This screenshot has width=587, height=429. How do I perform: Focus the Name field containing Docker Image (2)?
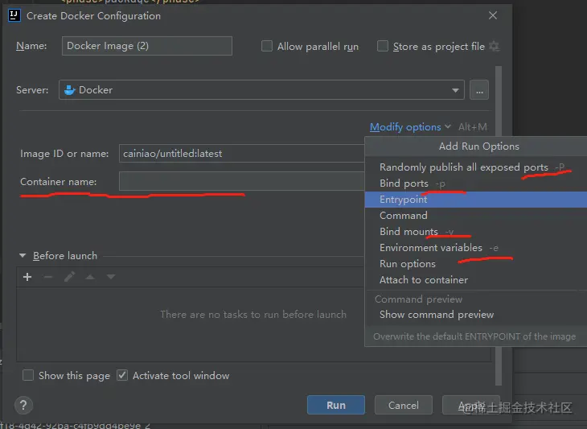point(146,46)
